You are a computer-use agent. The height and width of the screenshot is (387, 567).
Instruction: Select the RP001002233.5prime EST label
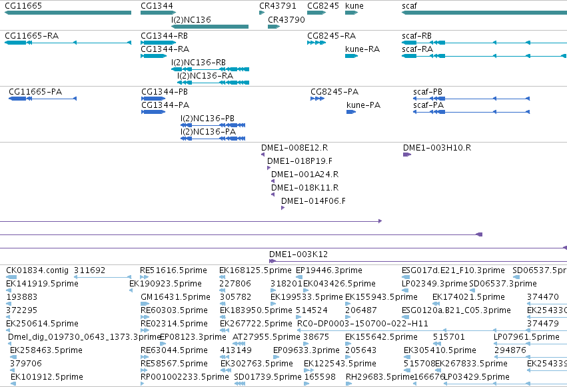tap(185, 377)
